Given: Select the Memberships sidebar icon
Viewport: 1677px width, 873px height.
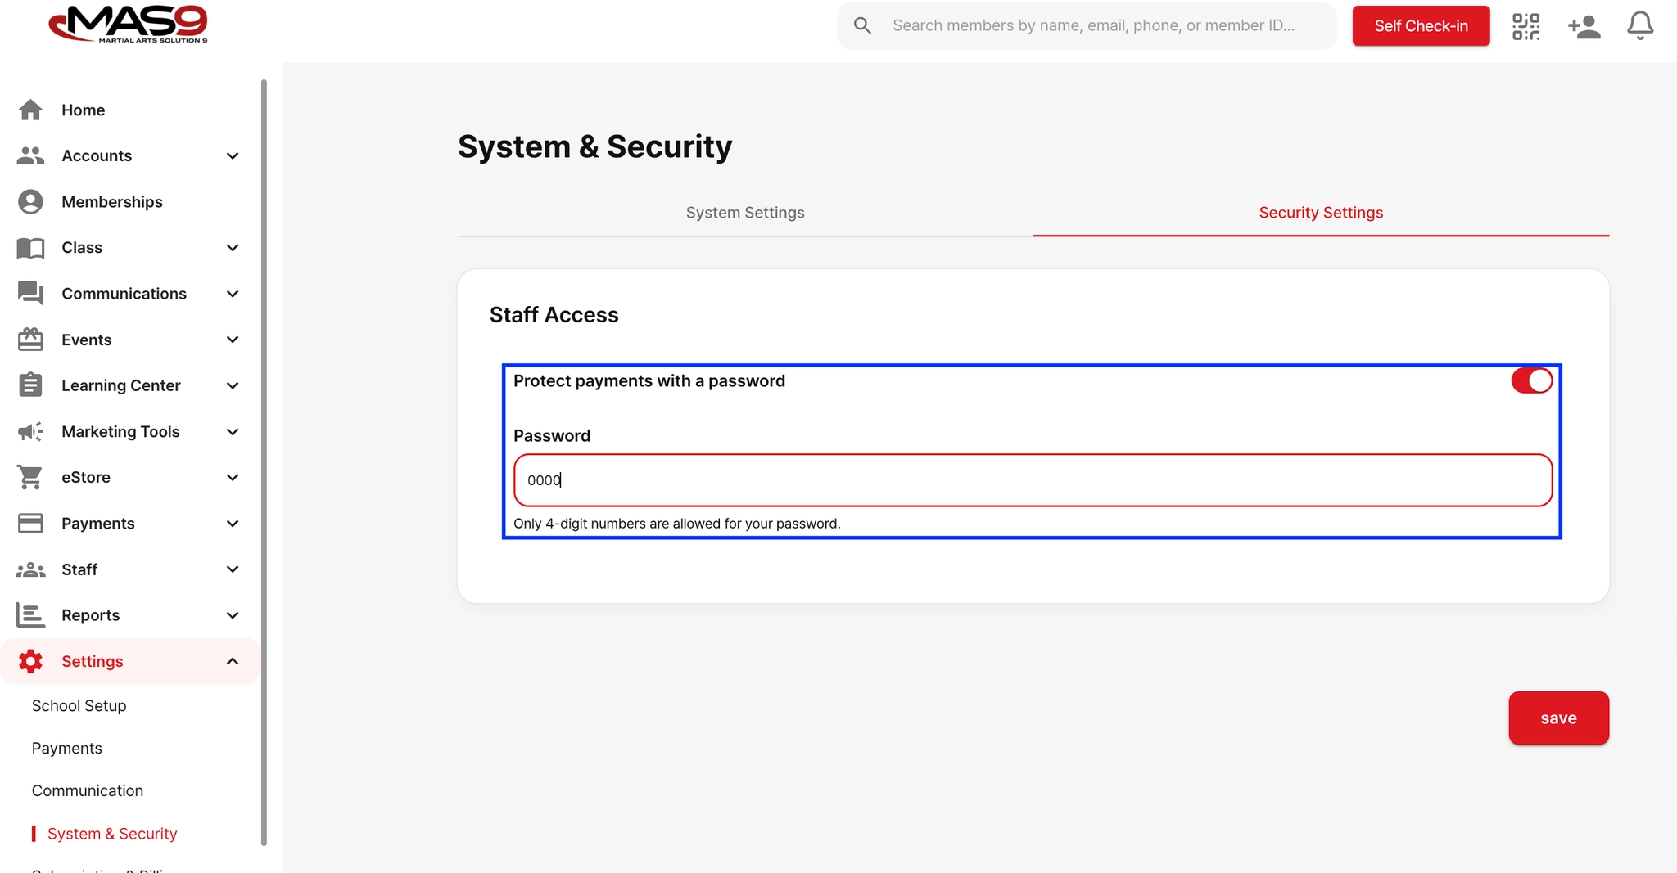Looking at the screenshot, I should click(30, 201).
